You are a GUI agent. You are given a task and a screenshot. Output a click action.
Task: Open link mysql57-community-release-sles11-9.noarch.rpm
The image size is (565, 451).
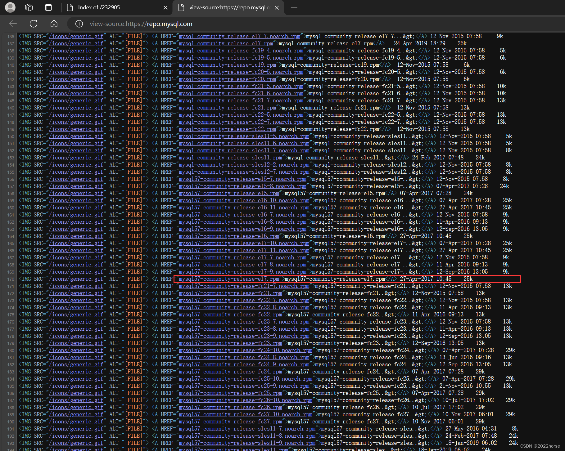(x=247, y=443)
